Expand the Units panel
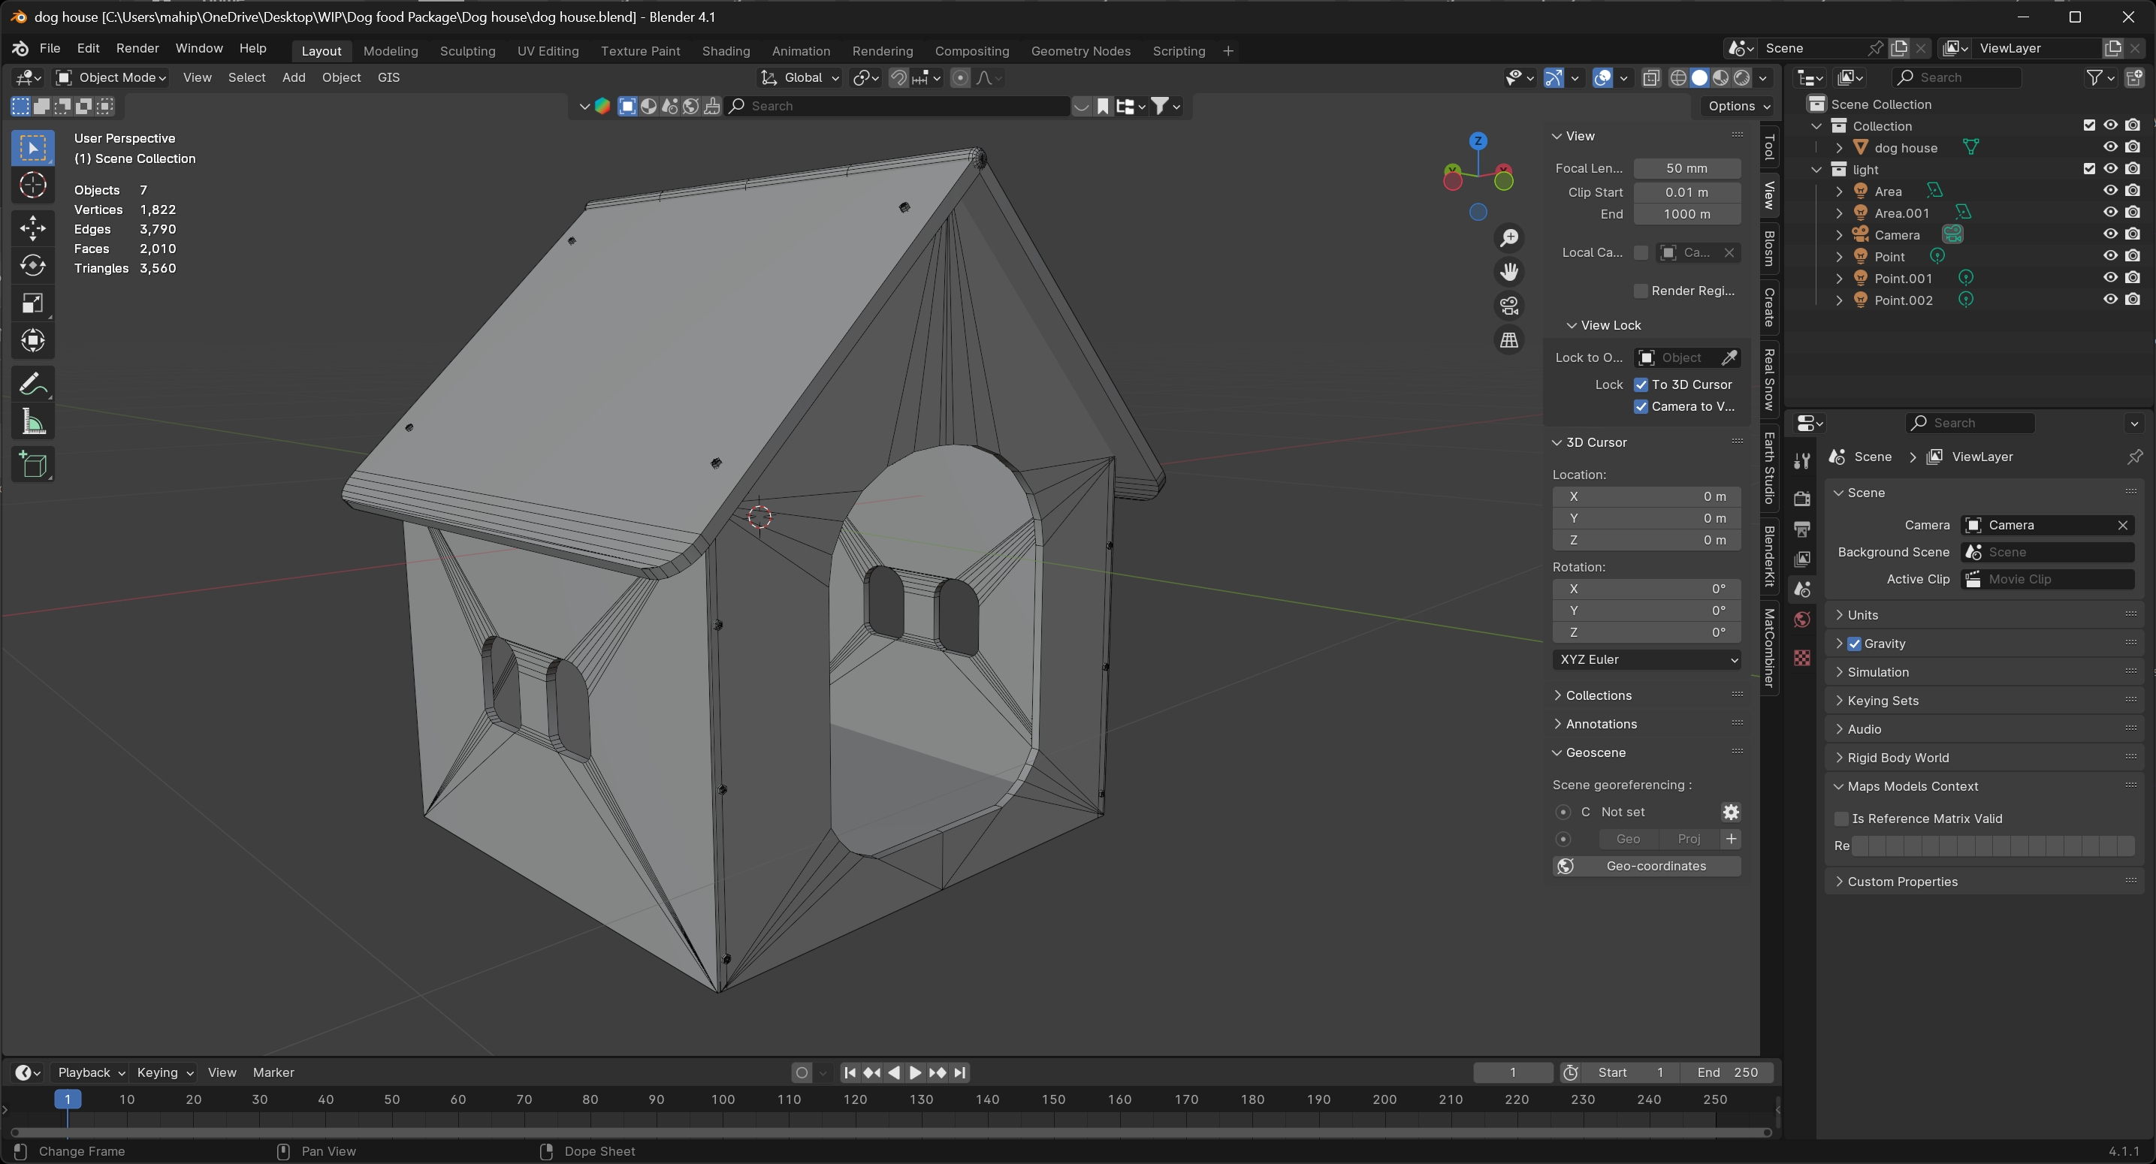This screenshot has height=1164, width=2156. pos(1862,614)
